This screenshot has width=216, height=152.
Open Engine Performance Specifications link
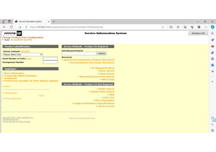94,103
